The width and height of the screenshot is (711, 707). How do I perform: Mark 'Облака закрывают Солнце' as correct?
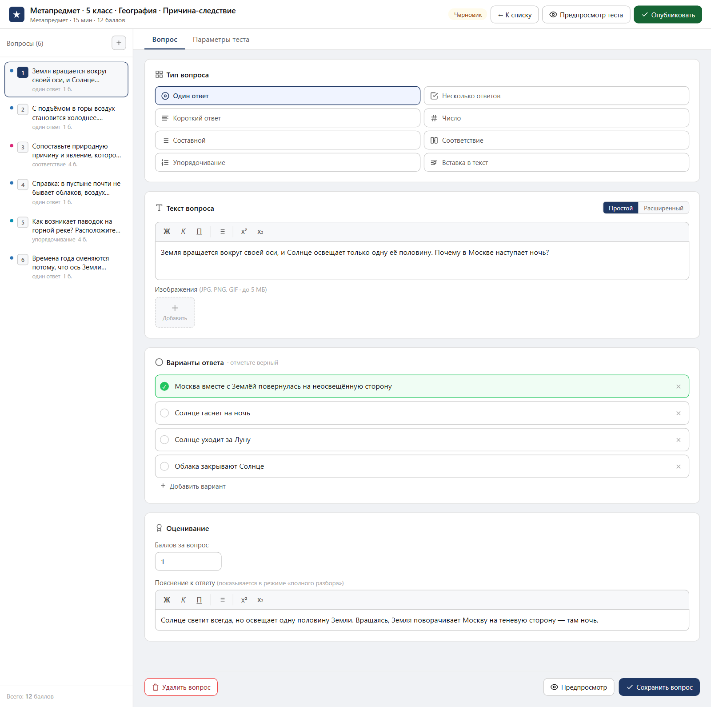(164, 466)
